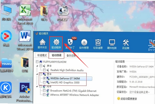Viewport: 155px width, 104px height.
Task: Collapse the 网卡 tree node
Action: 37,86
